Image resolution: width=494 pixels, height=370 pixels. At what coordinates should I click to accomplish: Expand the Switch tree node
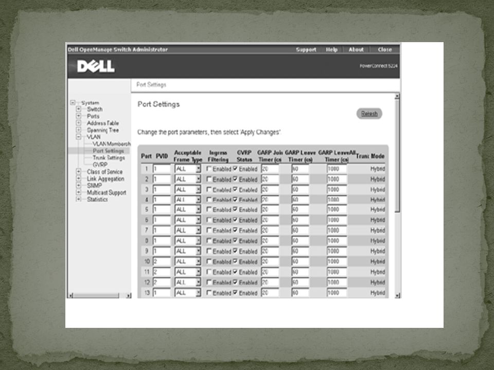[78, 109]
